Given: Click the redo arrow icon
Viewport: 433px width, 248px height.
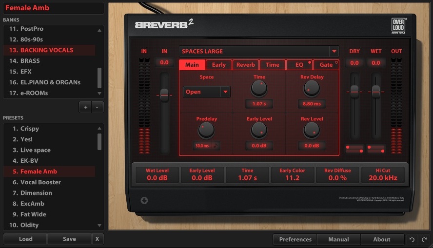Looking at the screenshot, I should (424, 240).
